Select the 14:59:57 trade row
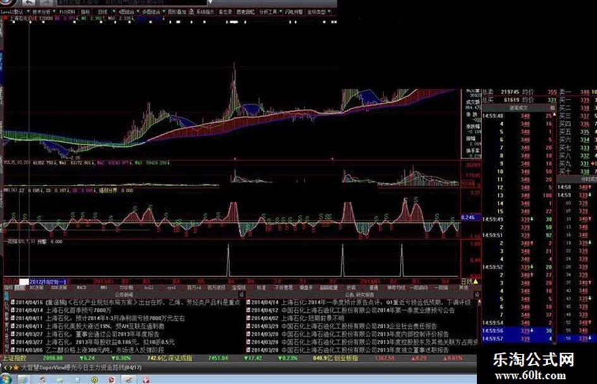 pyautogui.click(x=517, y=339)
